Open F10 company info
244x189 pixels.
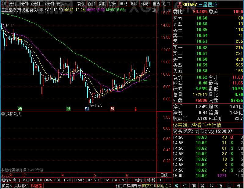(x=134, y=4)
